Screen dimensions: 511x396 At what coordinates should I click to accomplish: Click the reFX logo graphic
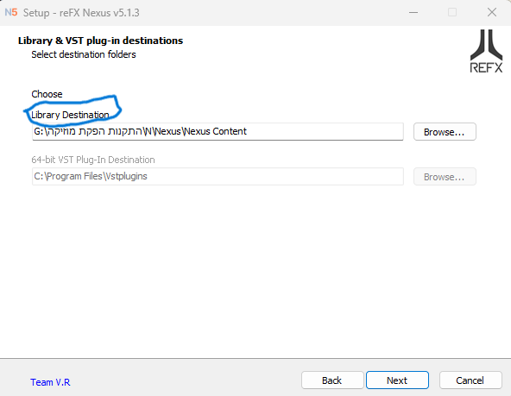486,51
